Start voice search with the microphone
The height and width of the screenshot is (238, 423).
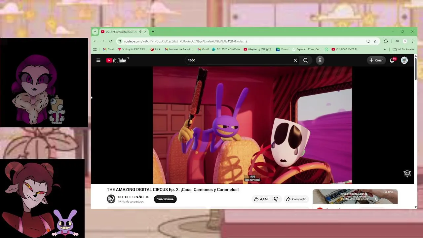tap(320, 60)
